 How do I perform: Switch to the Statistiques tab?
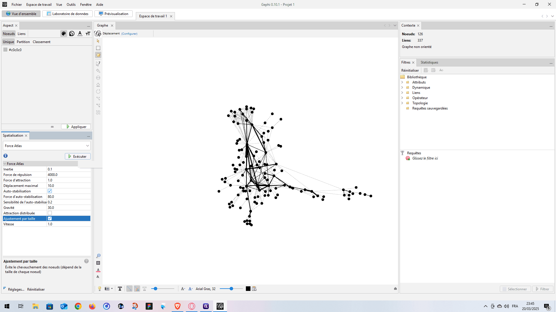(429, 62)
